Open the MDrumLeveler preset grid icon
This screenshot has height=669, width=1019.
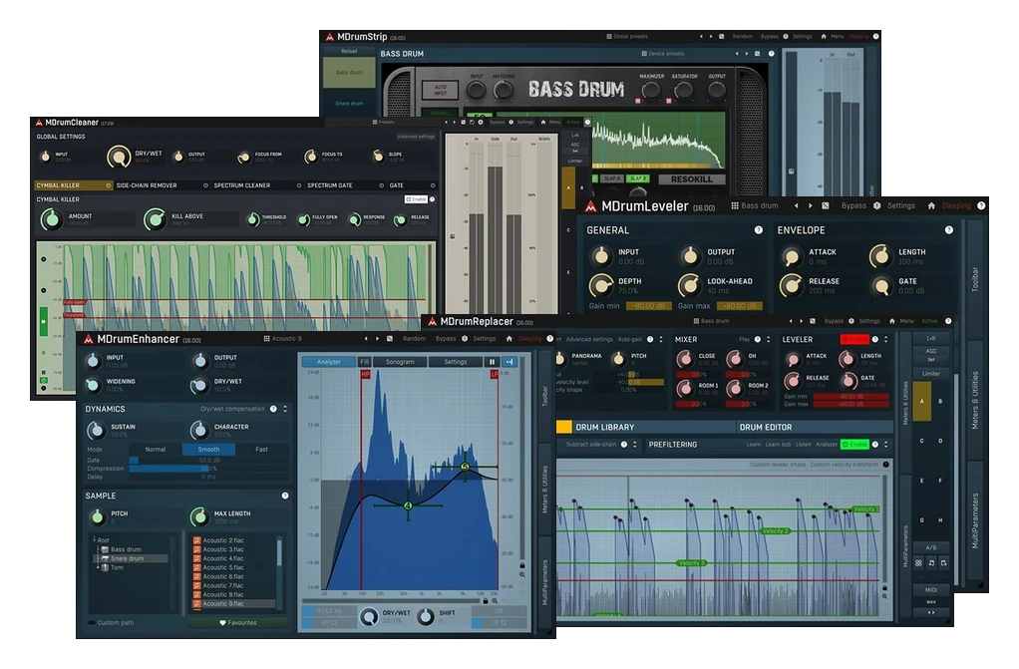click(x=735, y=205)
